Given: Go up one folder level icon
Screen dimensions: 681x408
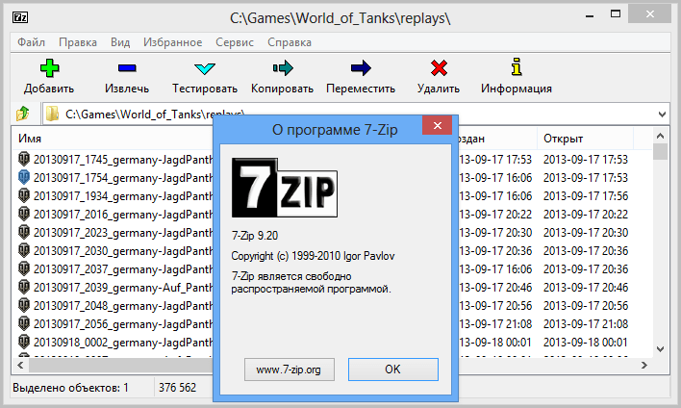Looking at the screenshot, I should click(x=22, y=114).
